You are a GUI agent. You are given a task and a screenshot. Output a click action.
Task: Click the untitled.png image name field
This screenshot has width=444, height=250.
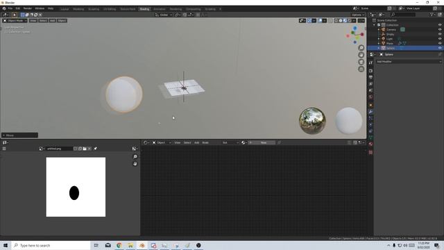tap(59, 149)
